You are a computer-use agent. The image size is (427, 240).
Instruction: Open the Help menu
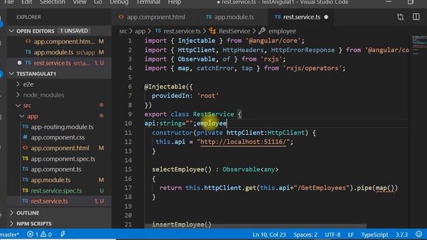(174, 2)
